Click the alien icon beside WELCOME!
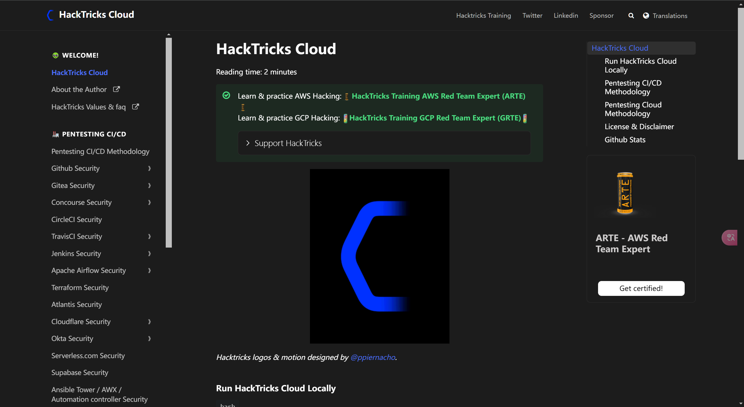The height and width of the screenshot is (407, 744). coord(55,55)
